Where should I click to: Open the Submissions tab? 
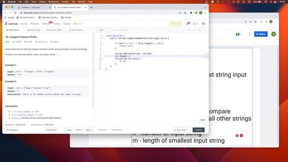(76, 30)
